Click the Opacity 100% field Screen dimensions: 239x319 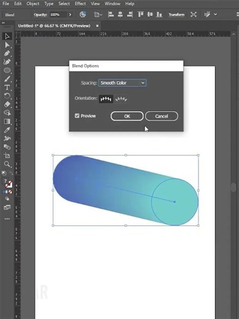tap(58, 15)
